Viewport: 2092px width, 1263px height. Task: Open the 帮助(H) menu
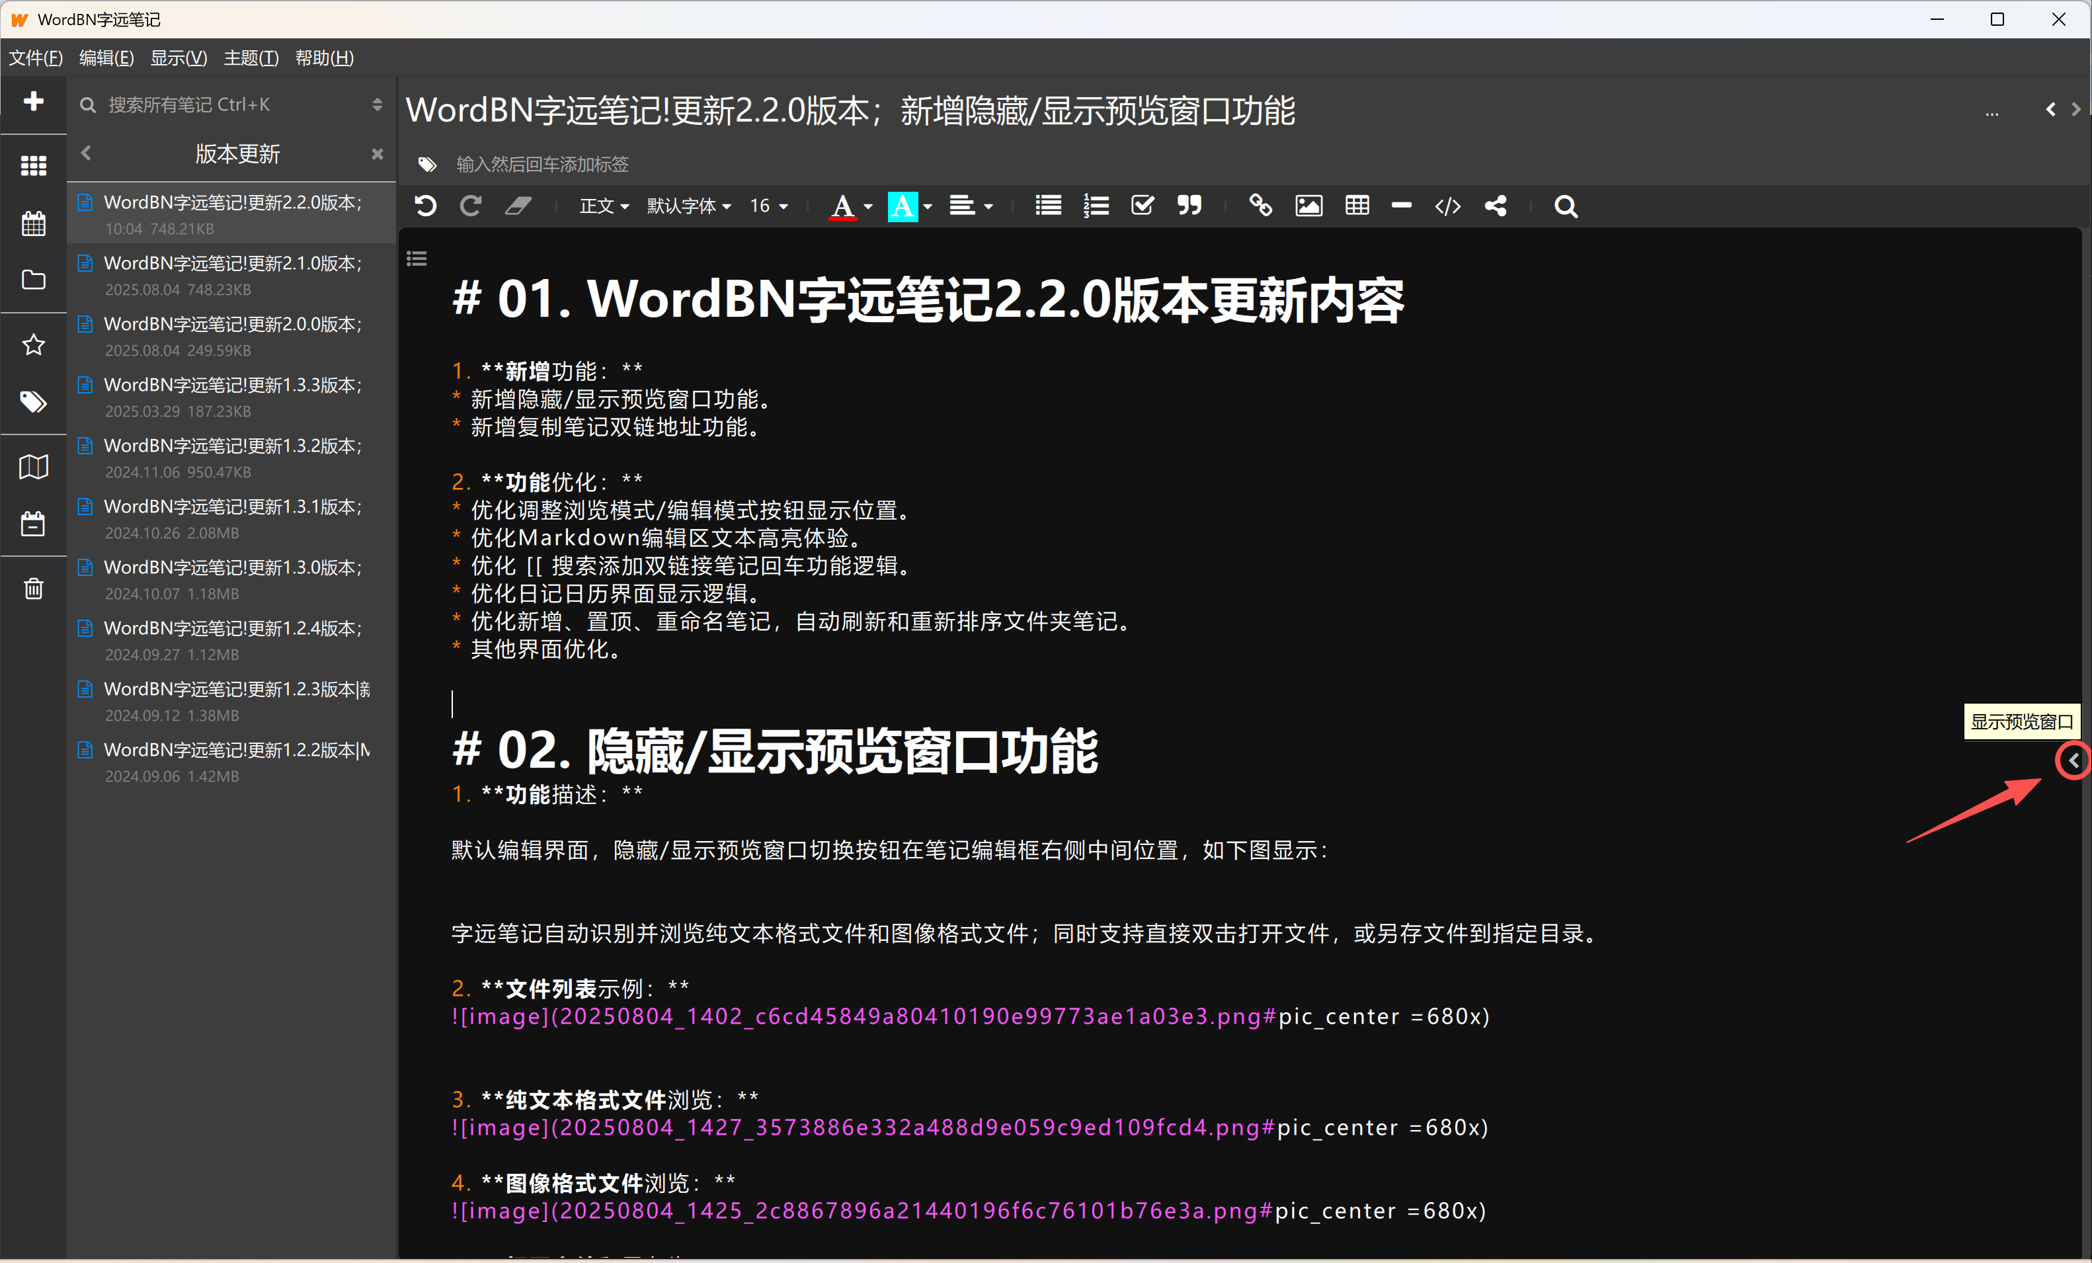pos(325,58)
